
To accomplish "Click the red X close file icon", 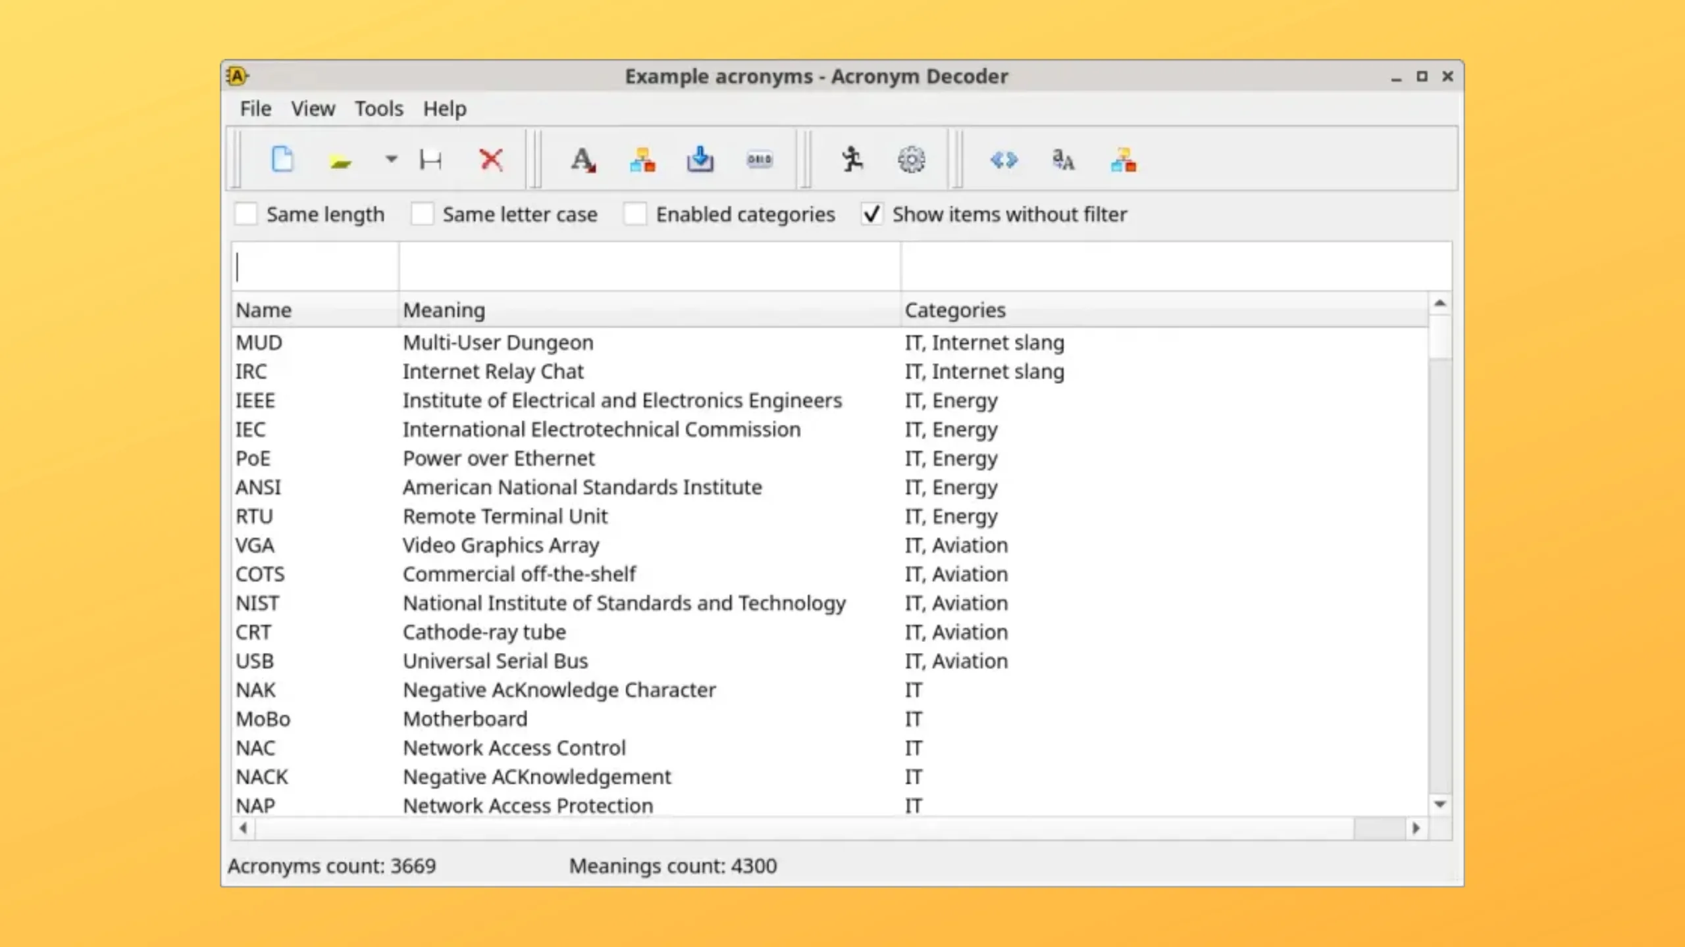I will pyautogui.click(x=491, y=160).
